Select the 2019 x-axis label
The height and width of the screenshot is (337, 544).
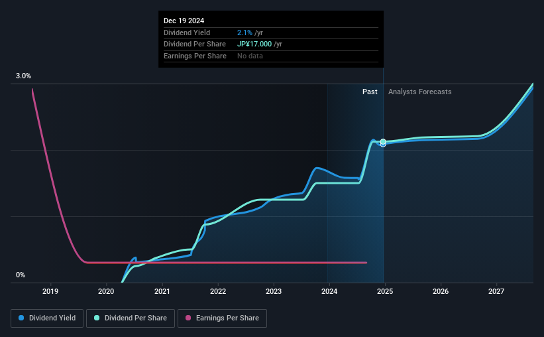[50, 291]
